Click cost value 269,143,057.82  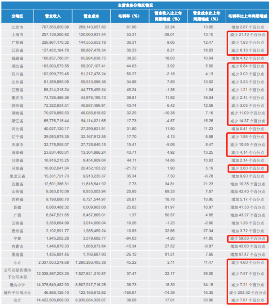point(92,27)
